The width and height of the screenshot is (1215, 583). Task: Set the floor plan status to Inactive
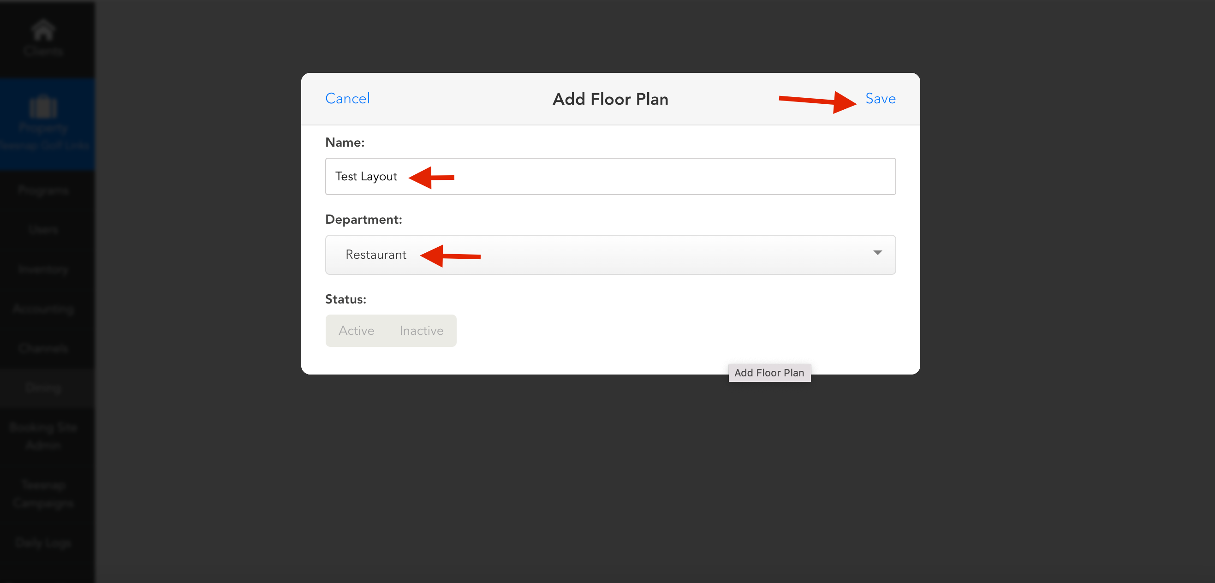[421, 331]
